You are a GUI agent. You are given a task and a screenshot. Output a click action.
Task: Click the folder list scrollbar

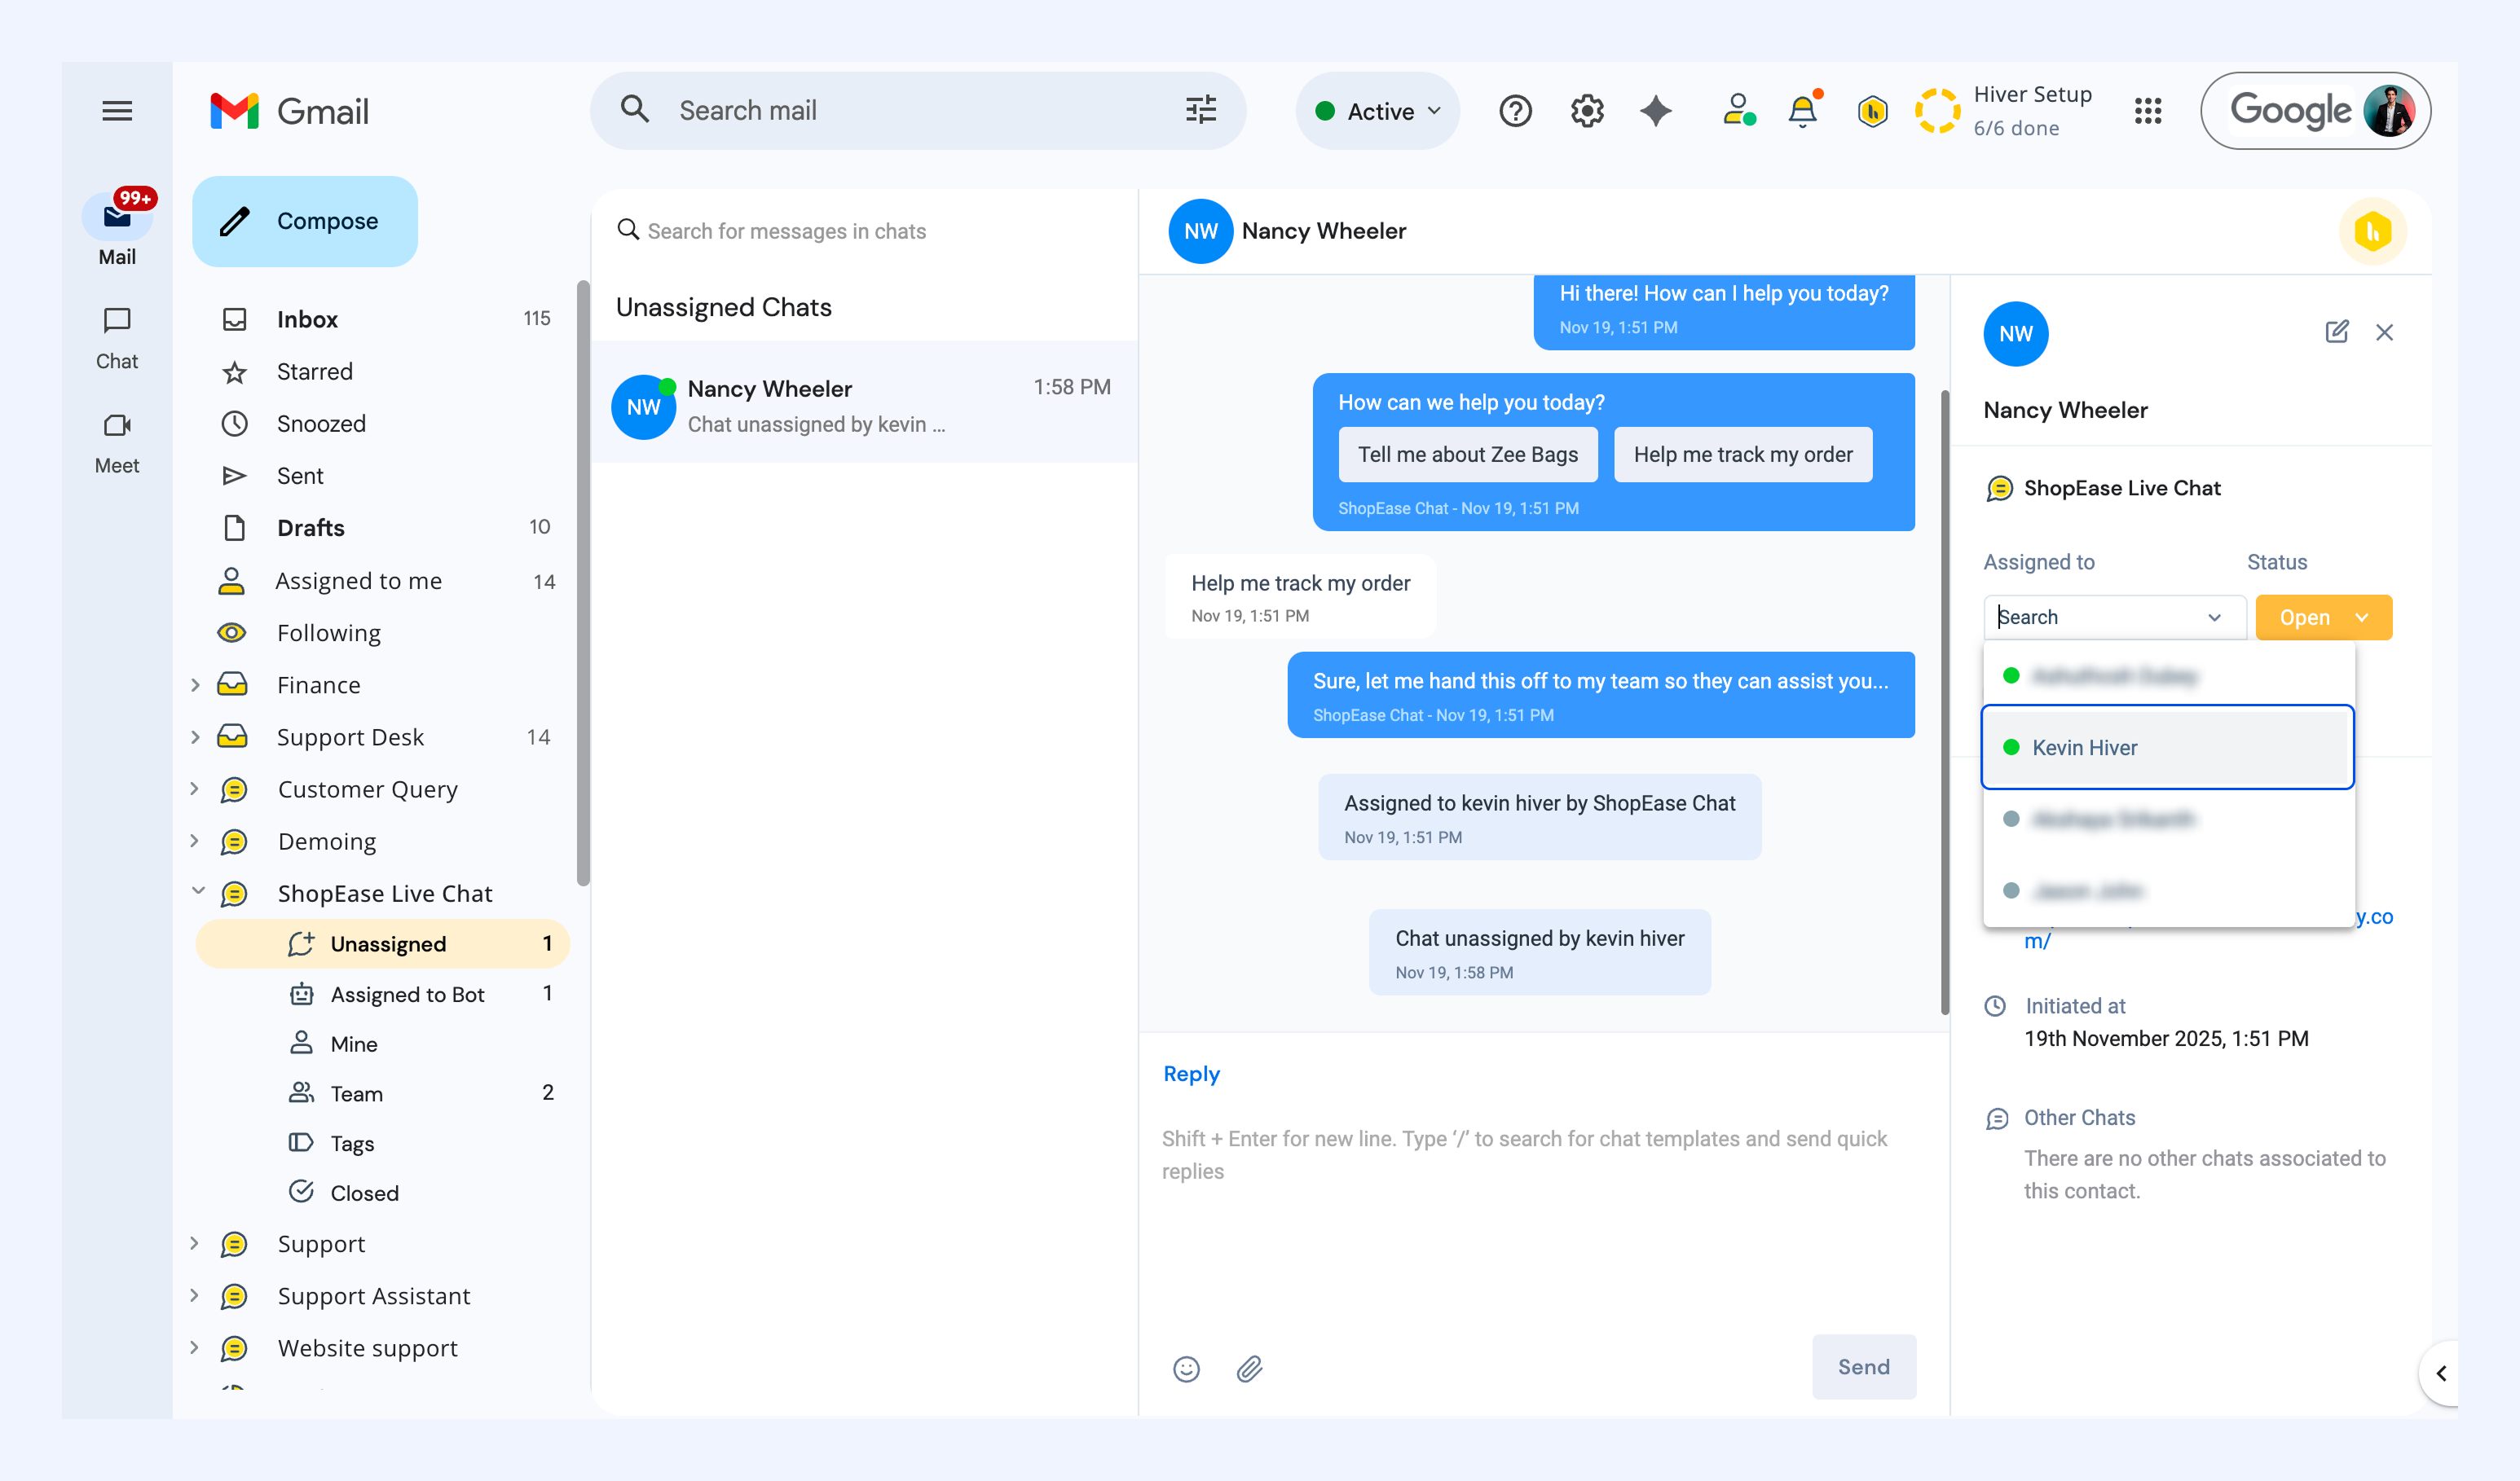pos(583,583)
